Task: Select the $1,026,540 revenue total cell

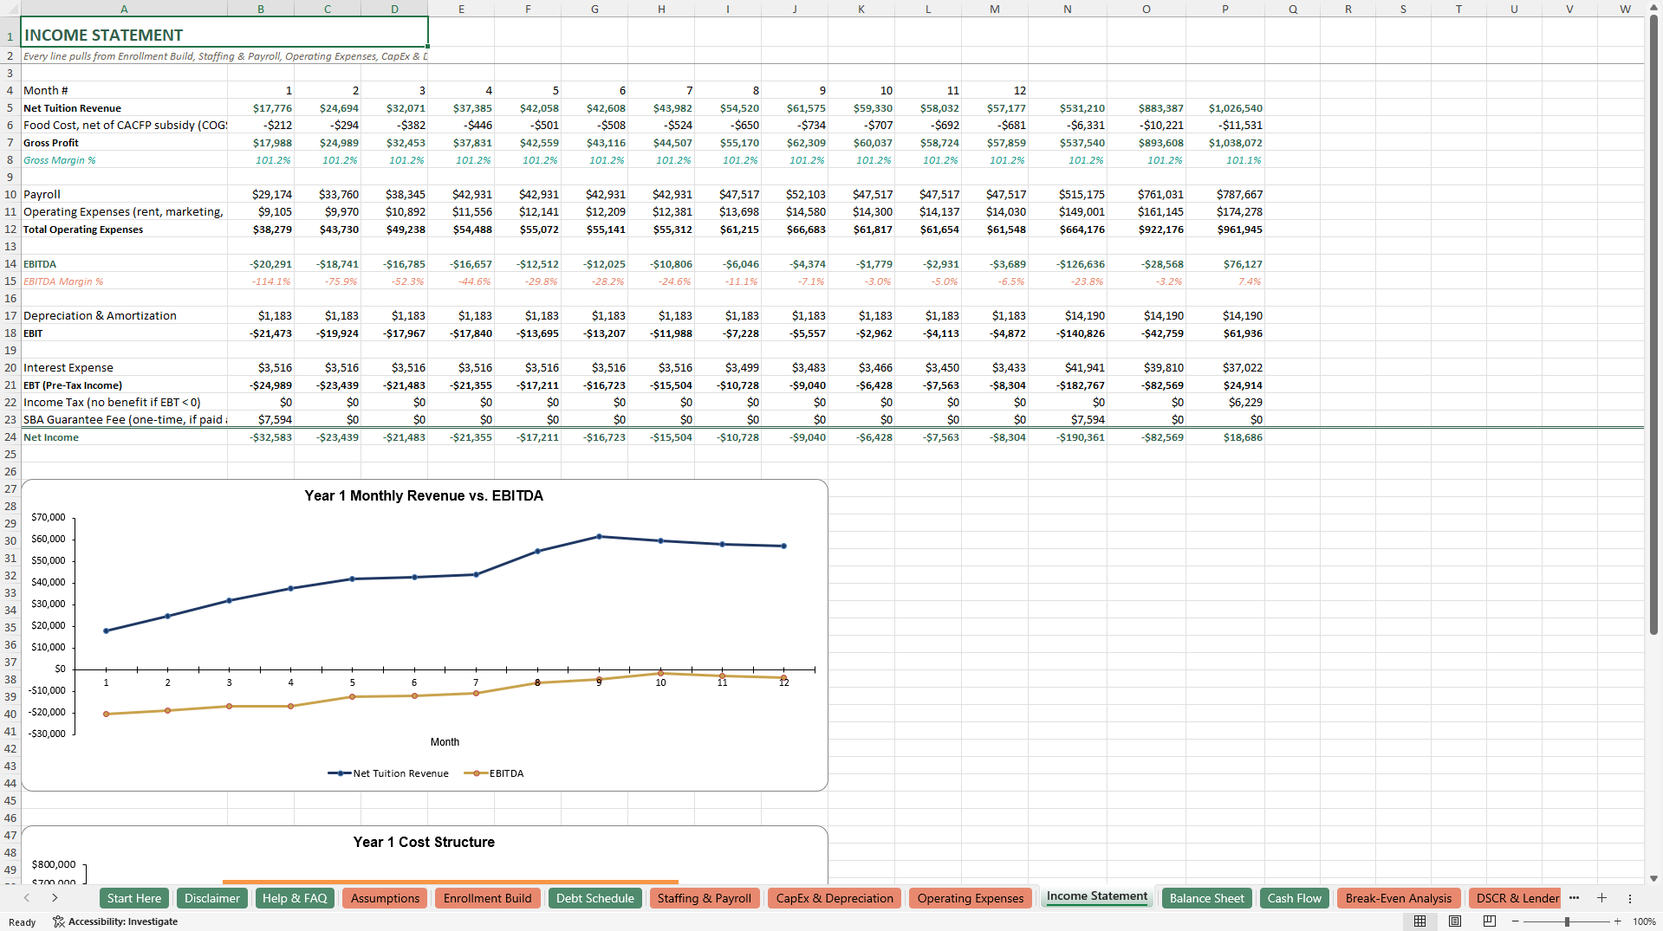Action: pos(1225,108)
